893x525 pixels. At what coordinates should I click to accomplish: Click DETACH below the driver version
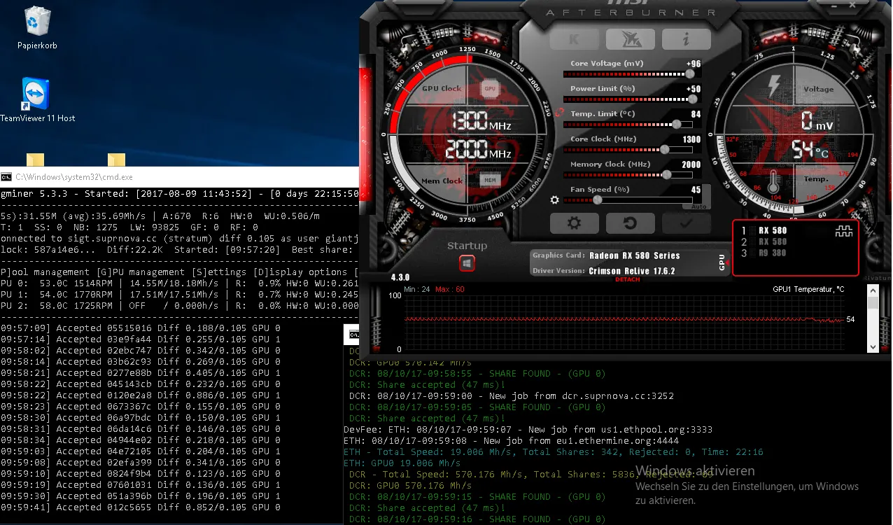click(x=628, y=280)
